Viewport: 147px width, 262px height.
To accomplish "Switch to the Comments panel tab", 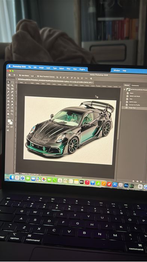I will (135, 85).
